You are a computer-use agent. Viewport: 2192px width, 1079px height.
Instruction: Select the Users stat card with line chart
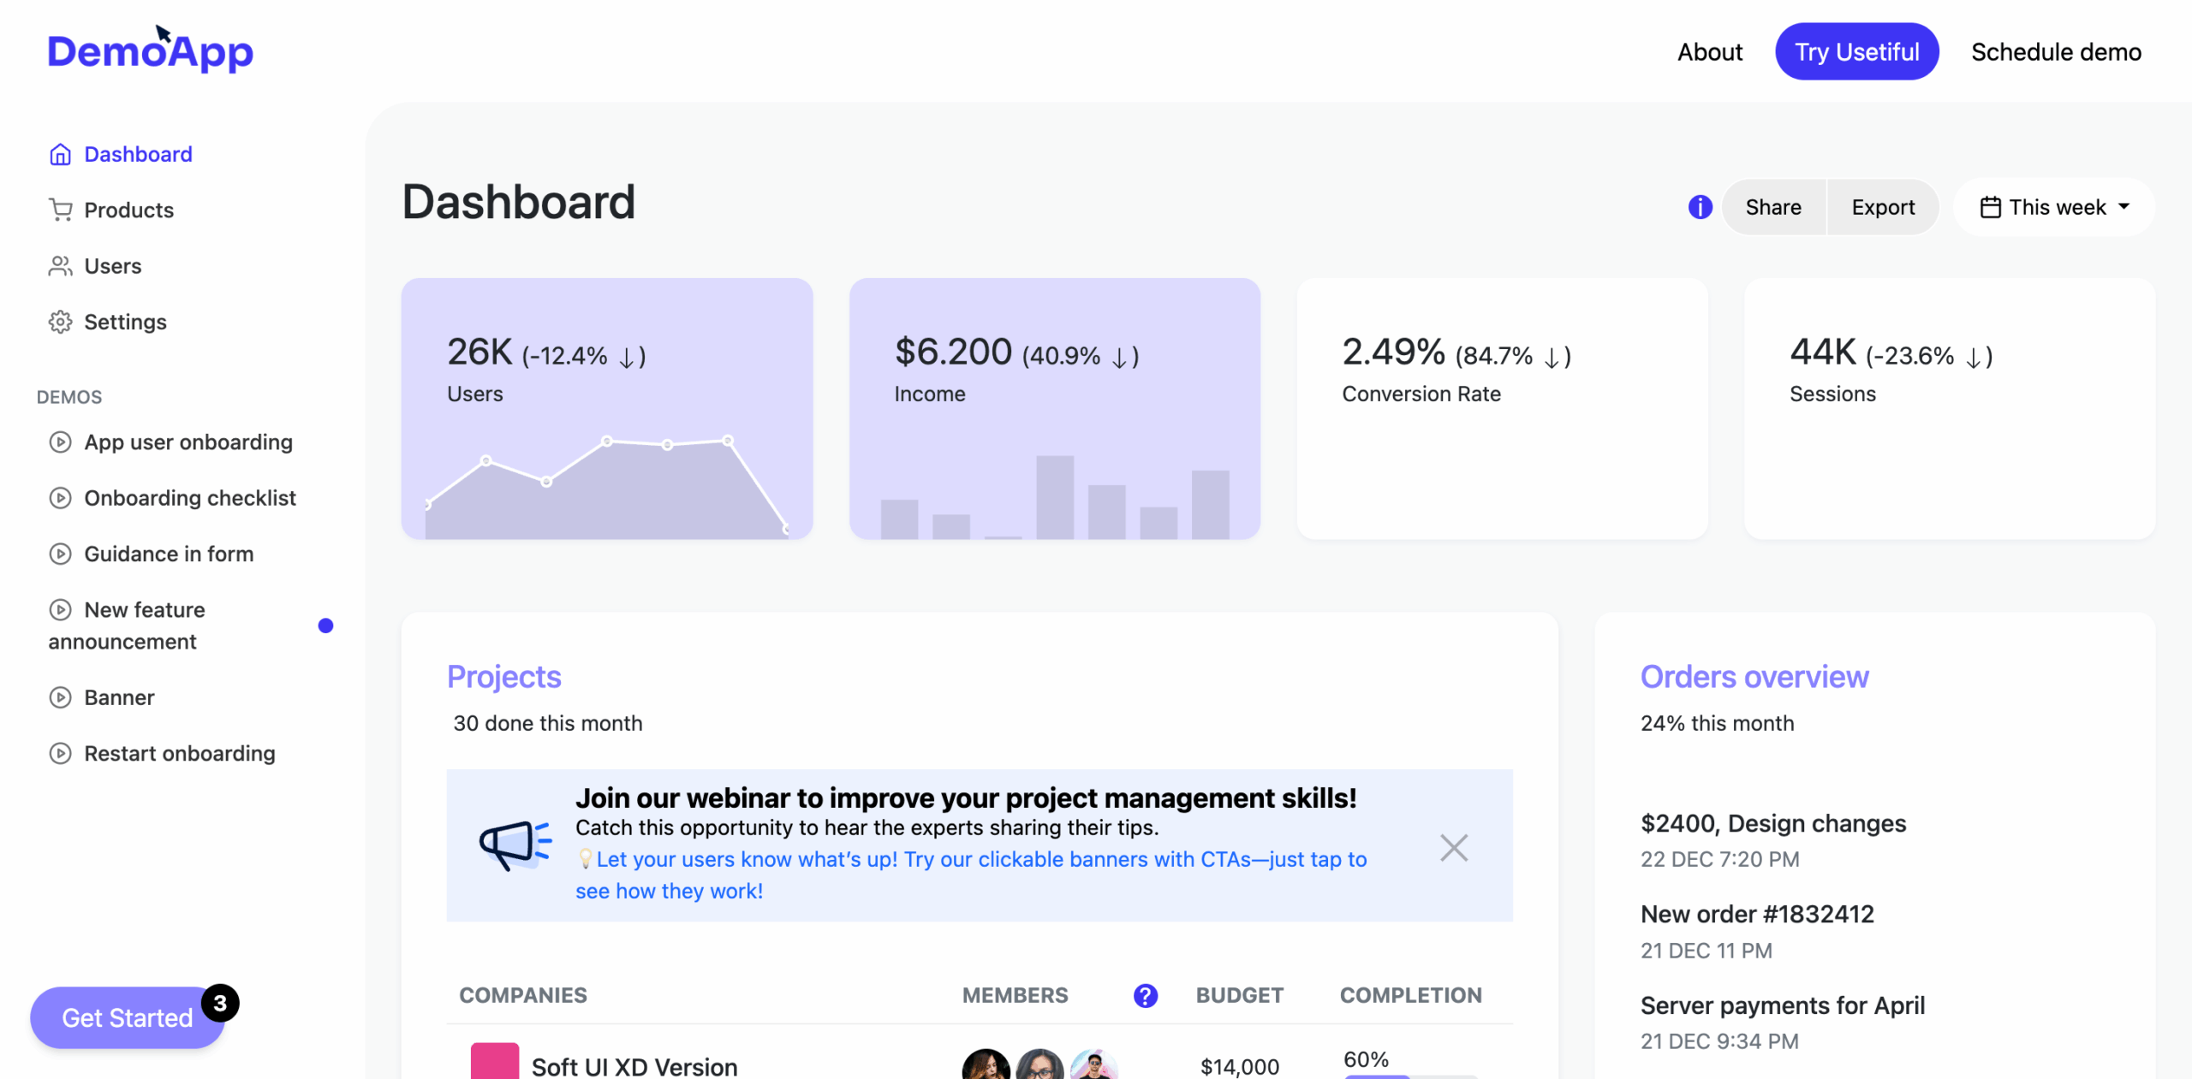point(606,408)
